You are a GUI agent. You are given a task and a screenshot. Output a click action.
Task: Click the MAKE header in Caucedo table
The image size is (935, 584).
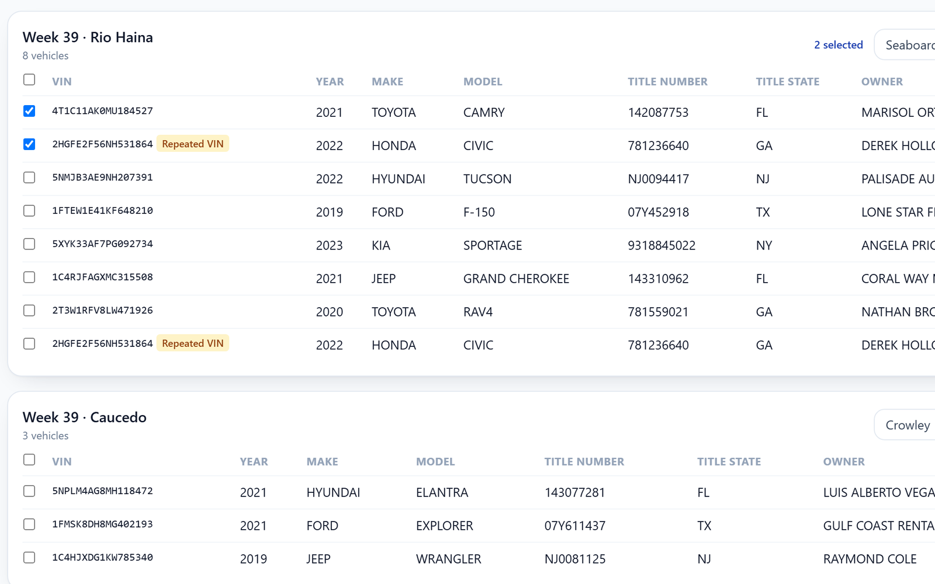pyautogui.click(x=323, y=462)
